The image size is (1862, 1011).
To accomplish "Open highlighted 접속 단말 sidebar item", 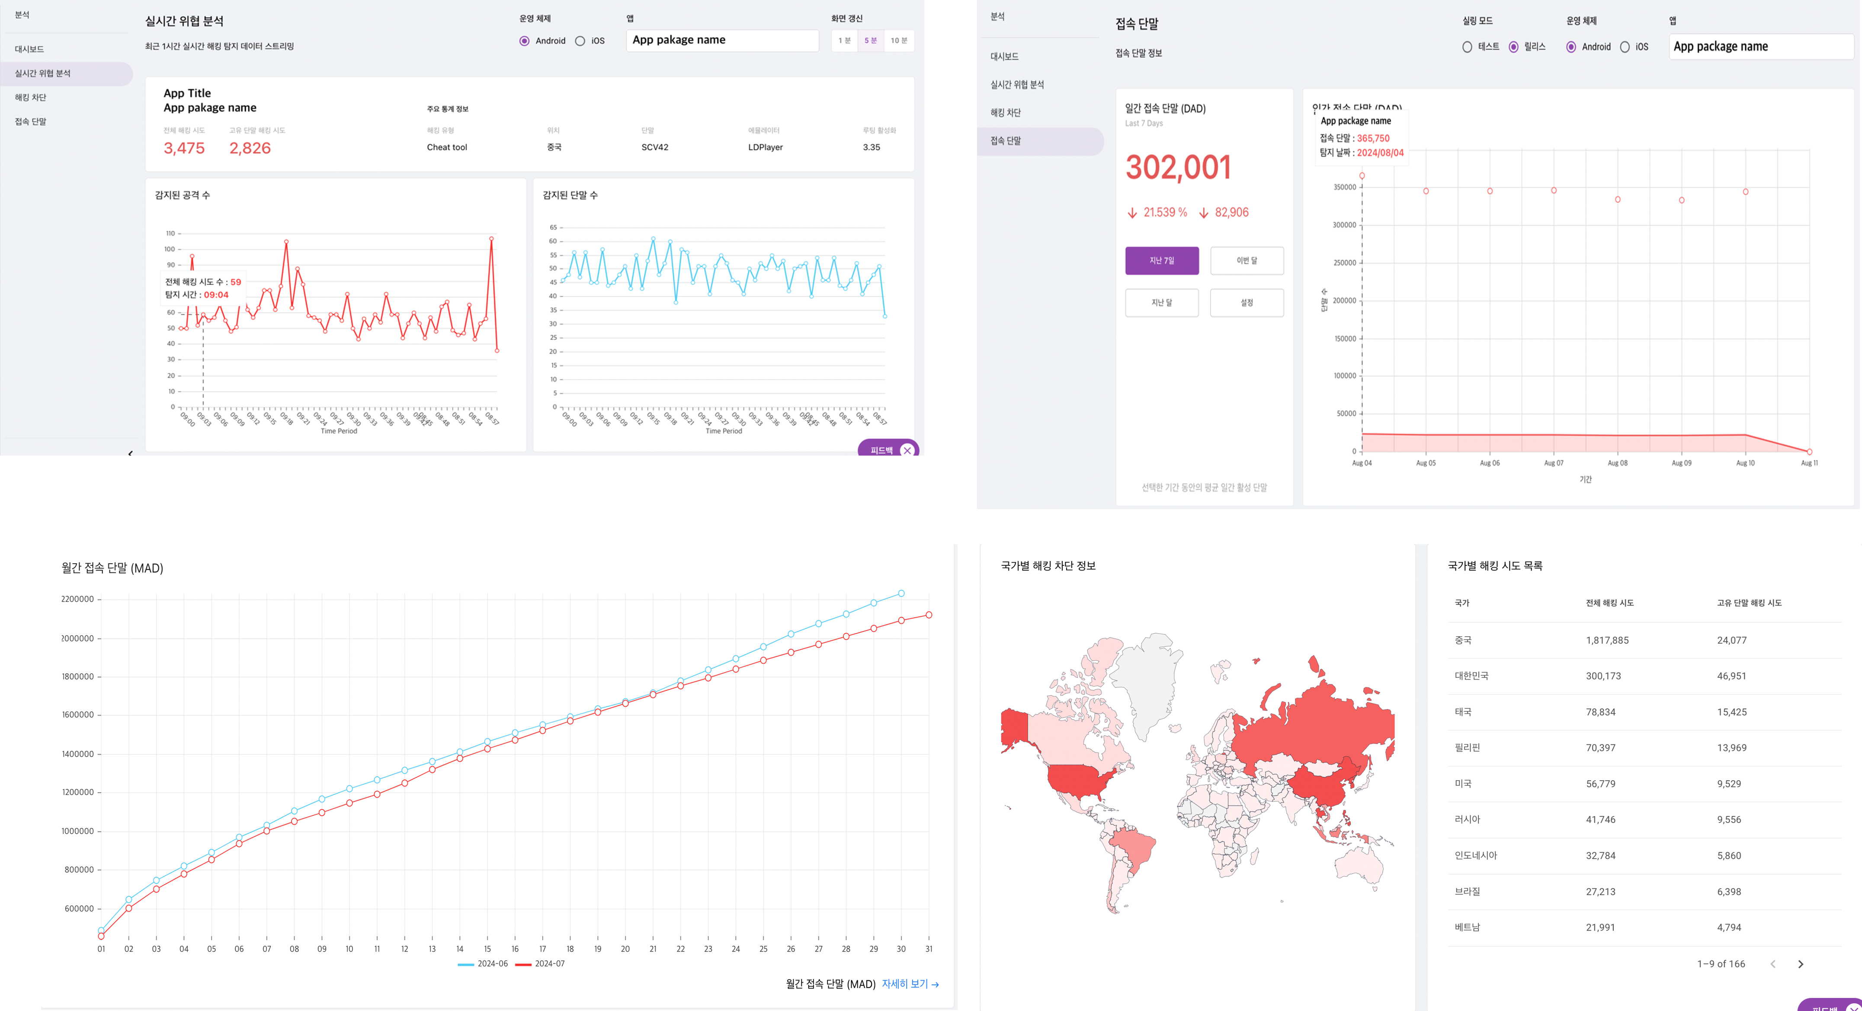I will 1041,141.
